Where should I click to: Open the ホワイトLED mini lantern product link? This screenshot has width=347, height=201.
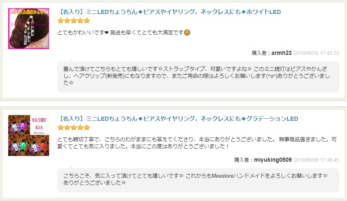point(169,12)
